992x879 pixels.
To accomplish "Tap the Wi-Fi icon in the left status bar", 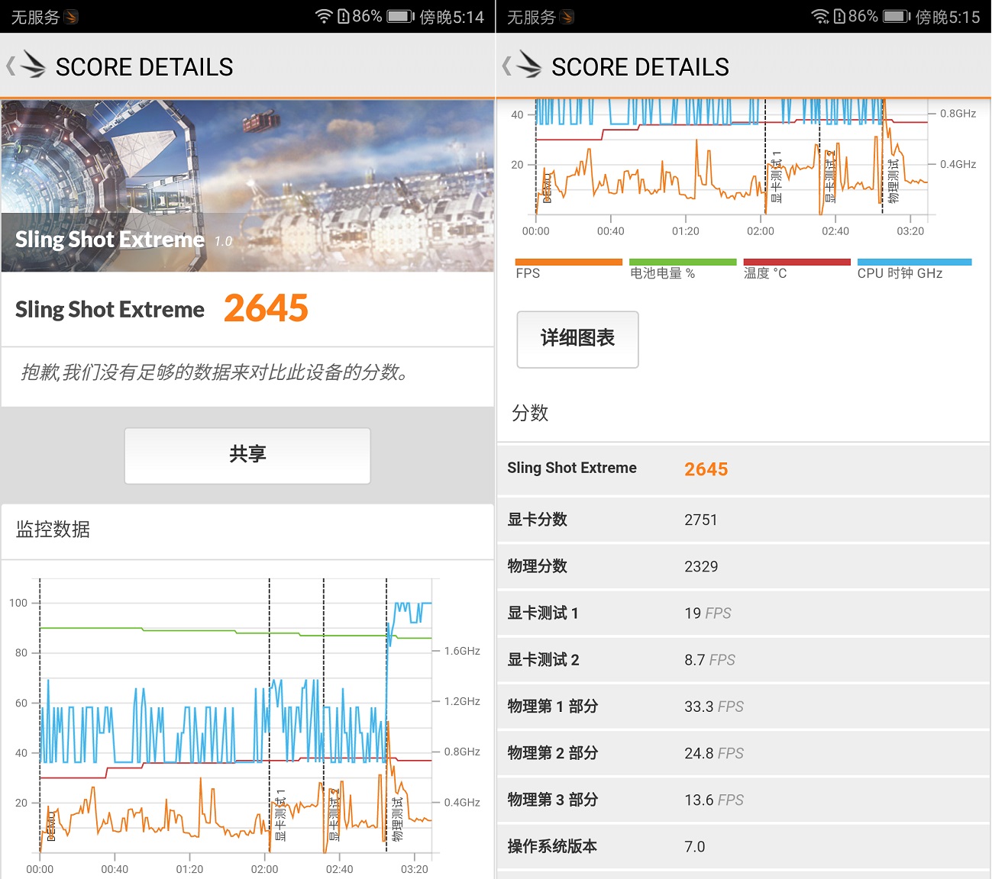I will [x=324, y=16].
